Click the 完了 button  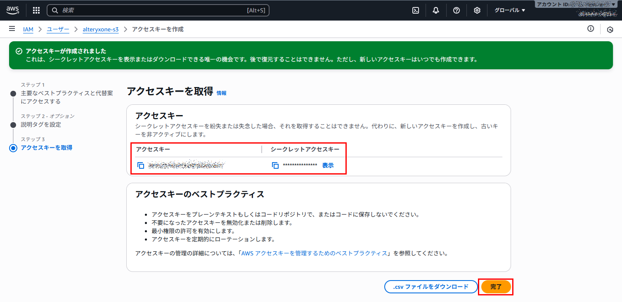tap(496, 287)
